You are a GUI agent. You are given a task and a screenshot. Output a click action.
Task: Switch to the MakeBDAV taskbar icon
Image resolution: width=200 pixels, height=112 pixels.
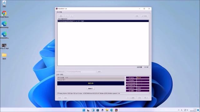pyautogui.click(x=116, y=110)
